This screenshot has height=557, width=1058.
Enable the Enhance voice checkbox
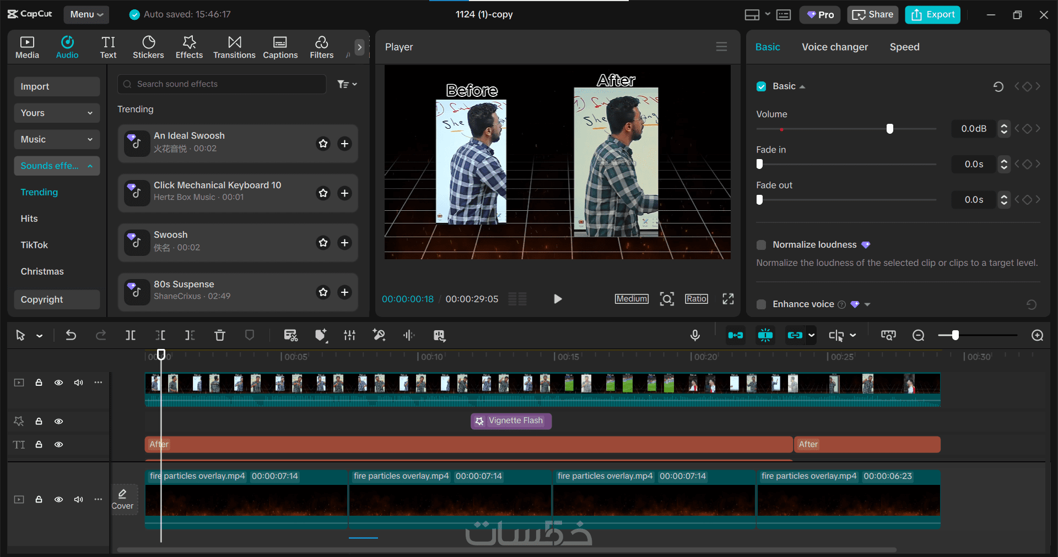[762, 304]
